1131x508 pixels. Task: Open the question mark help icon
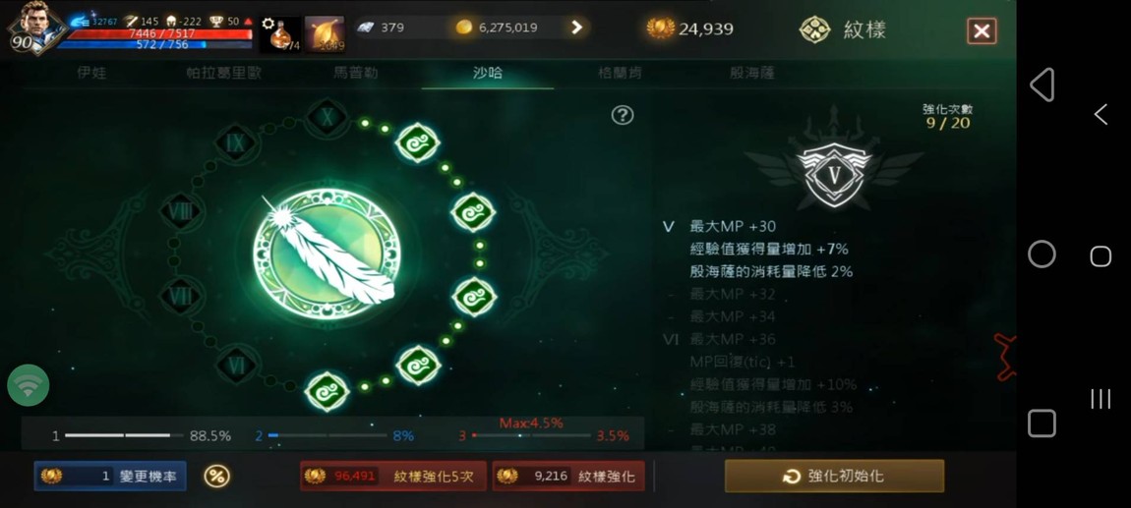[623, 115]
